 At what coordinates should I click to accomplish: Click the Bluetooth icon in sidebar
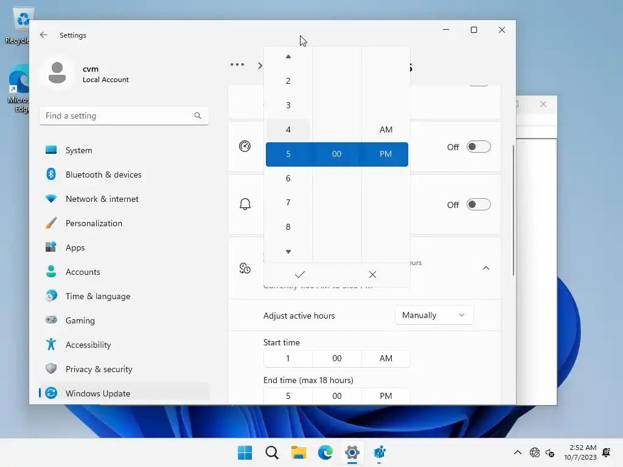click(x=51, y=174)
